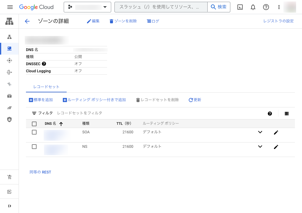Click the Cloud Armor shield icon in sidebar
Screen dimensions: 302x213
coord(9,119)
